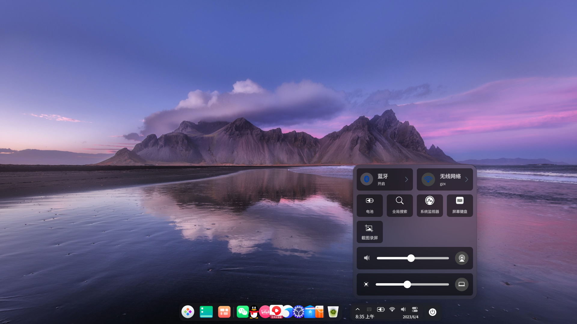Start Screenshot & Recording (截图录屏) tool
577x324 pixels.
pos(370,232)
